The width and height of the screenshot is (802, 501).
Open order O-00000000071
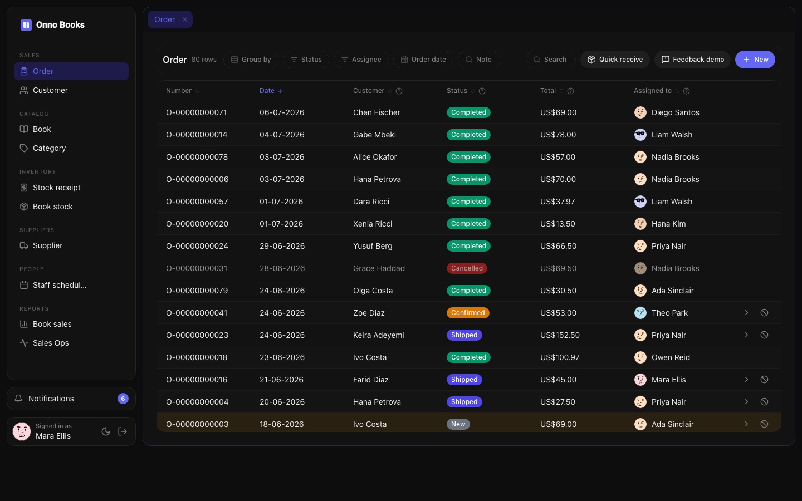coord(197,112)
